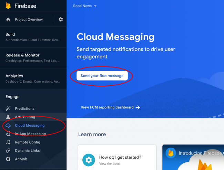
Task: Click the A/B Testing flask icon
Action: pos(8,117)
